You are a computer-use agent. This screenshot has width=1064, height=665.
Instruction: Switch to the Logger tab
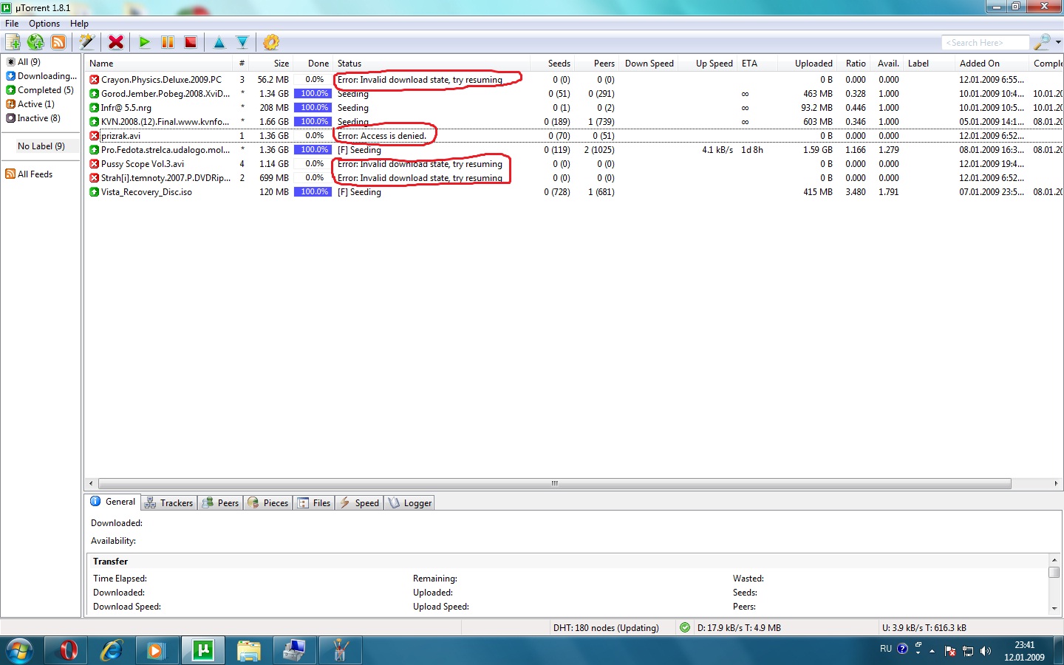410,503
